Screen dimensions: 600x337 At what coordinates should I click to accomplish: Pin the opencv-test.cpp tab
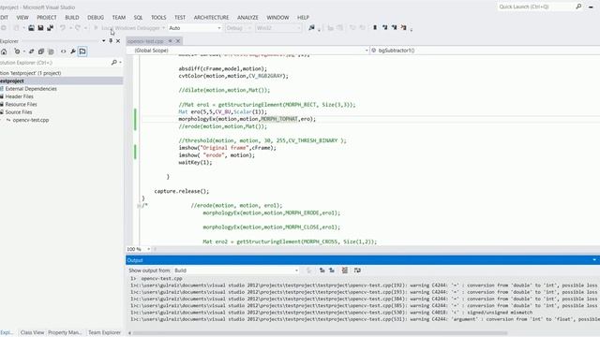[x=171, y=41]
